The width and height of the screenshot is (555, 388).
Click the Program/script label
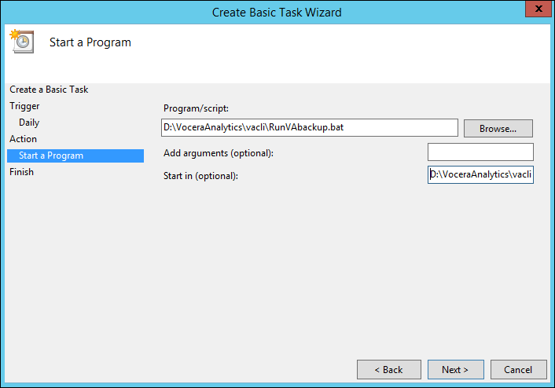coord(195,108)
